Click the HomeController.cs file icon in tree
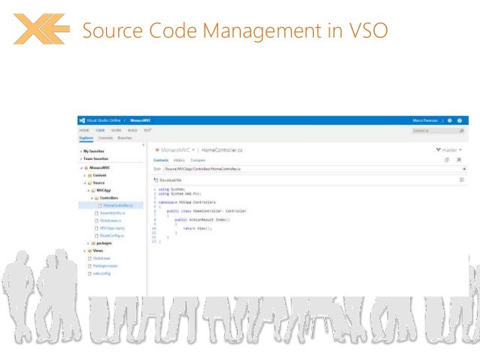480x360 pixels. [x=100, y=205]
